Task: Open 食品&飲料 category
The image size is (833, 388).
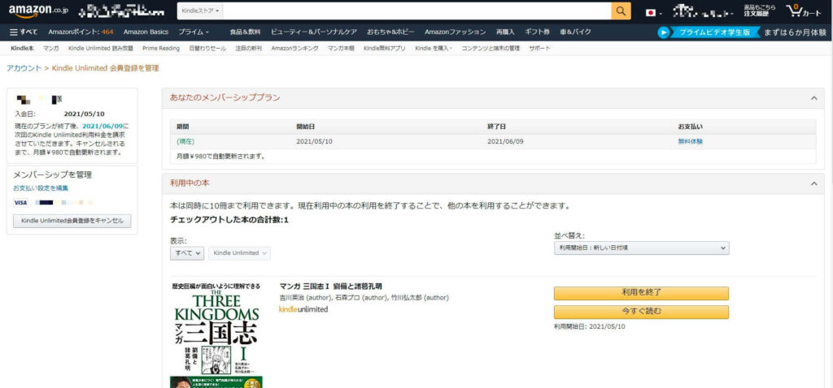Action: click(x=245, y=32)
